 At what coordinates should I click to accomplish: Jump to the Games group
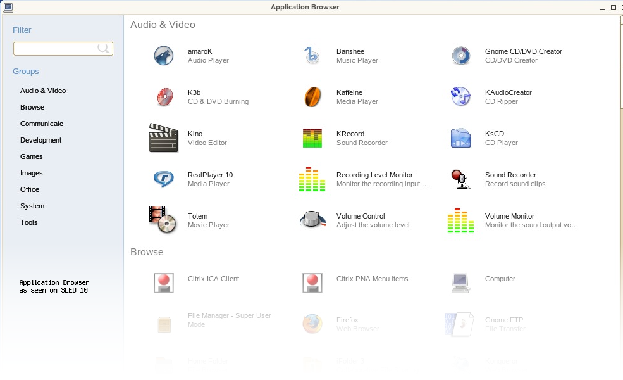[x=32, y=156]
